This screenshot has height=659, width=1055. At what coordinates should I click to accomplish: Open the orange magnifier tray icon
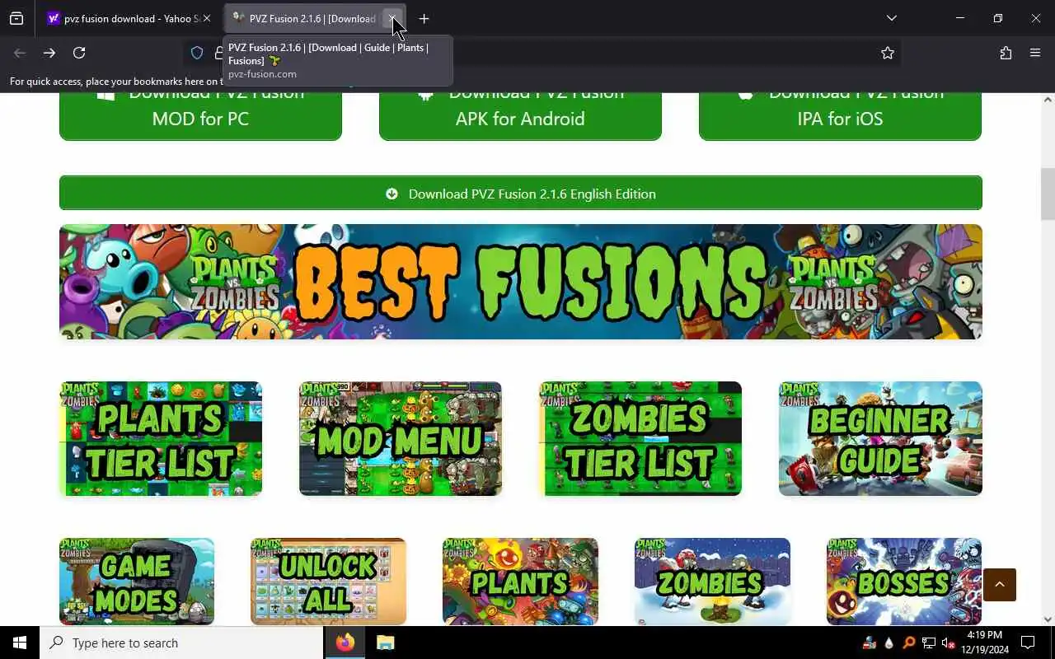909,643
